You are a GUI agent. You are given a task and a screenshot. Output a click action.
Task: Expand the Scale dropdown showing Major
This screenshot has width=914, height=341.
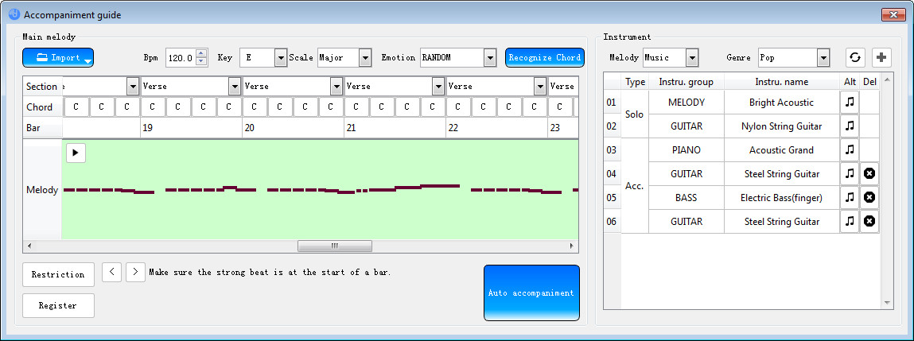click(365, 57)
